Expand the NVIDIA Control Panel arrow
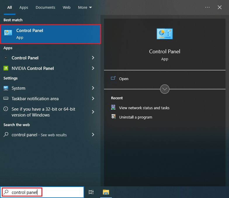The width and height of the screenshot is (229, 198). [x=93, y=68]
